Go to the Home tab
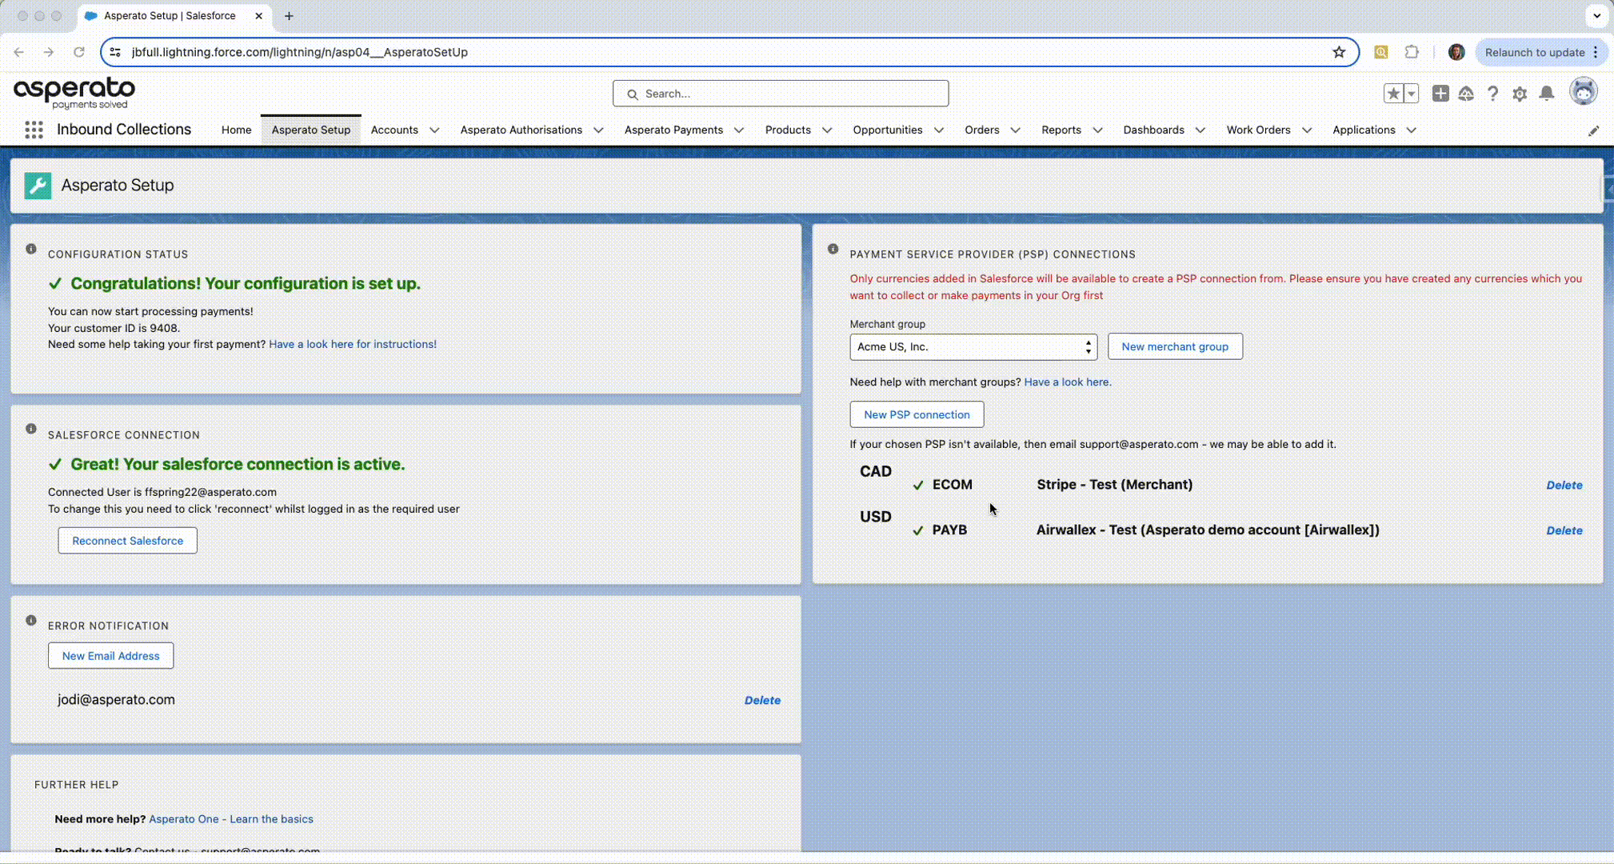1614x864 pixels. [x=236, y=130]
